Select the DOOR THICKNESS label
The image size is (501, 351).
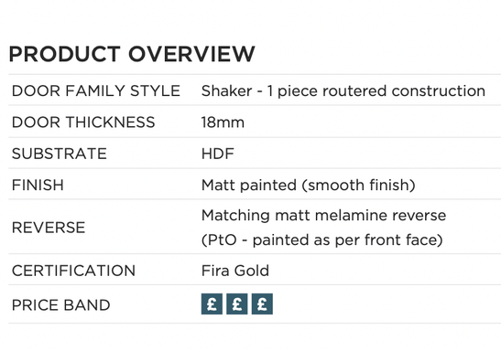click(83, 122)
